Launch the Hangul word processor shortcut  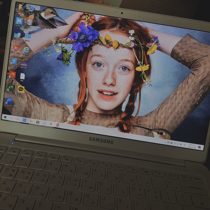tap(14, 62)
